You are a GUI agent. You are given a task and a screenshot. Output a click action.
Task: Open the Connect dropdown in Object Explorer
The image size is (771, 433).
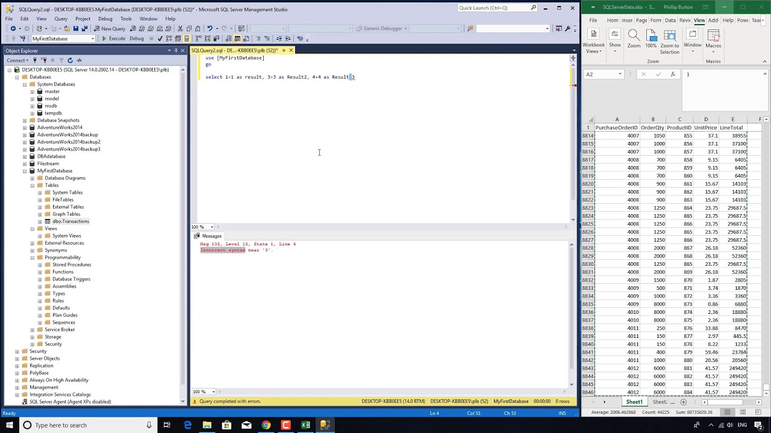pos(17,60)
